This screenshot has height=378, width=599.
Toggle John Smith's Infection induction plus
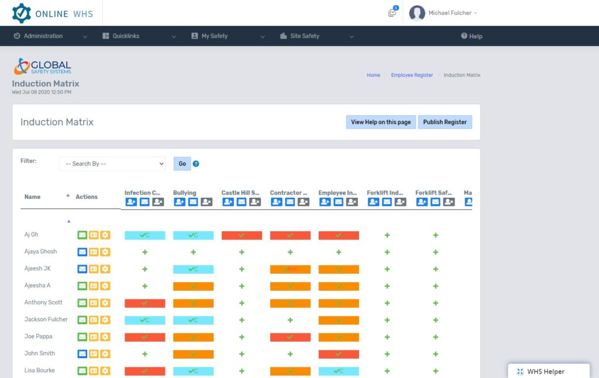tap(144, 354)
